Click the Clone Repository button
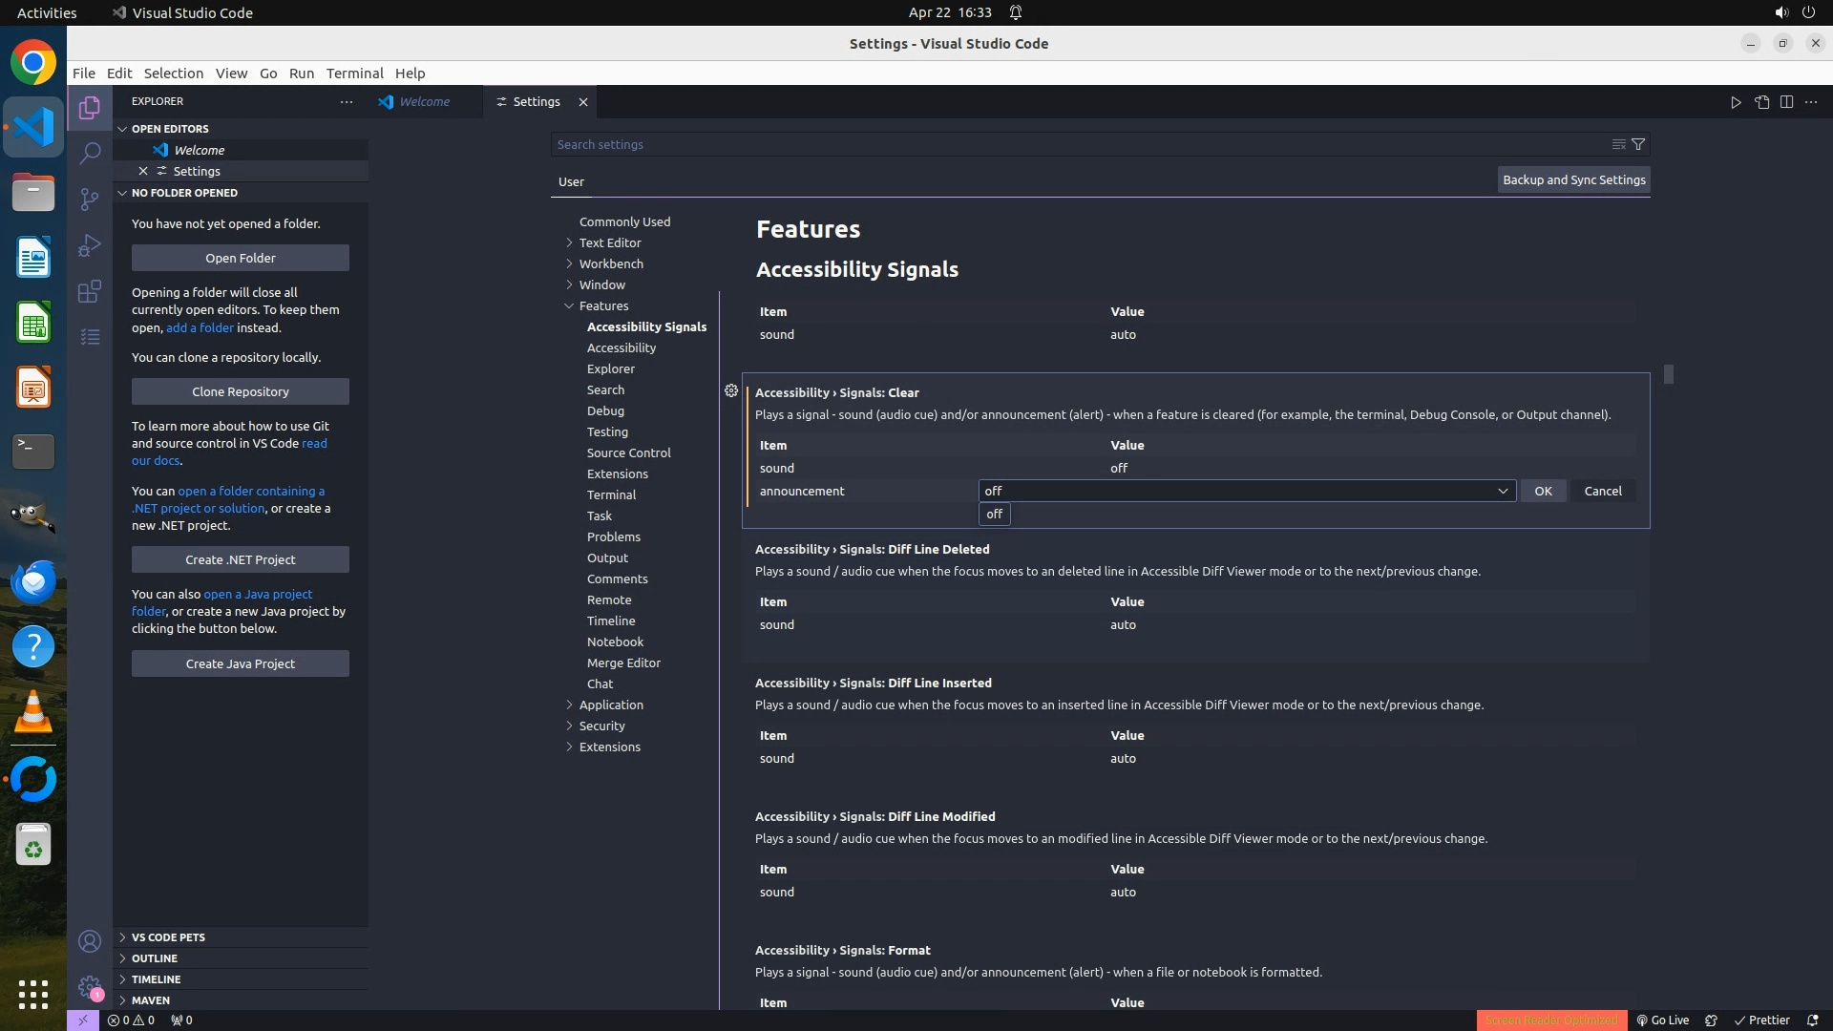 click(240, 391)
